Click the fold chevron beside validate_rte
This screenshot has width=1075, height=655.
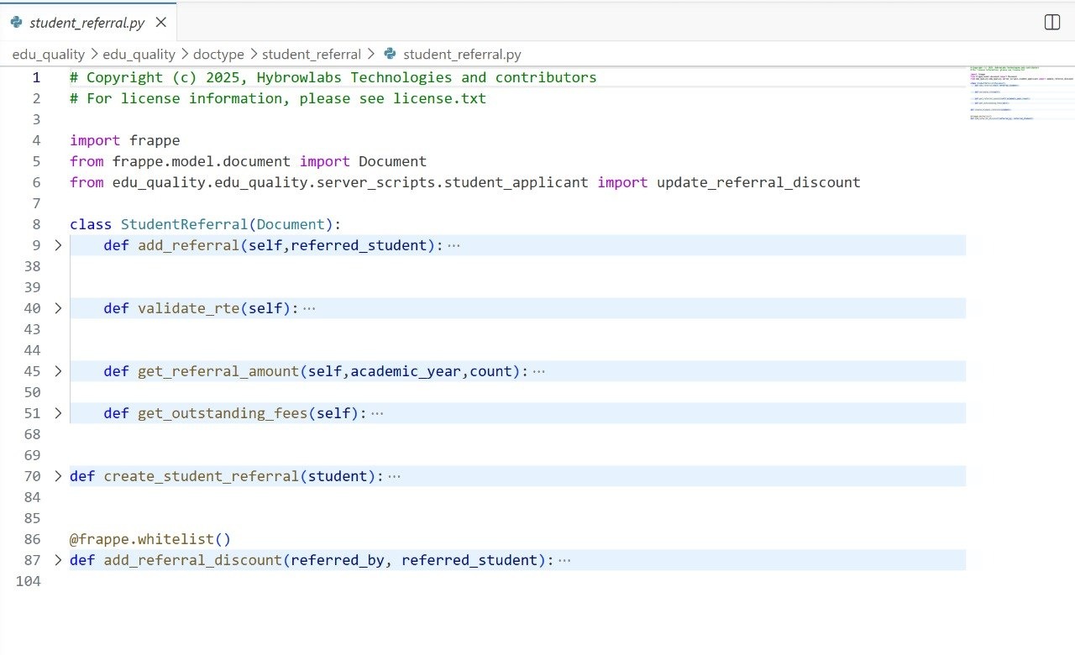click(x=57, y=308)
